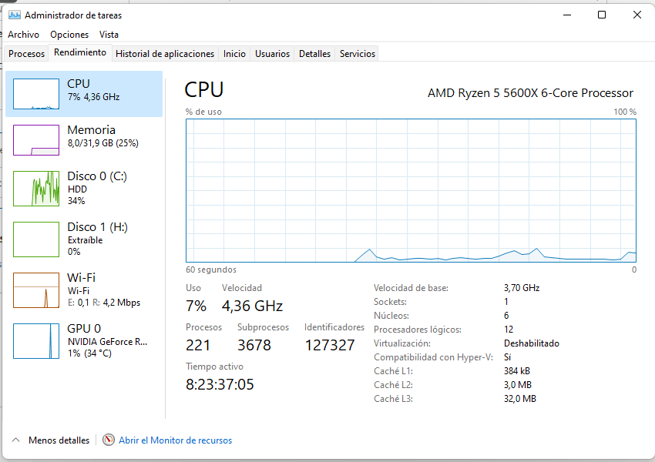Click Abrir el Monitor de recursos link
The image size is (655, 462).
click(175, 440)
